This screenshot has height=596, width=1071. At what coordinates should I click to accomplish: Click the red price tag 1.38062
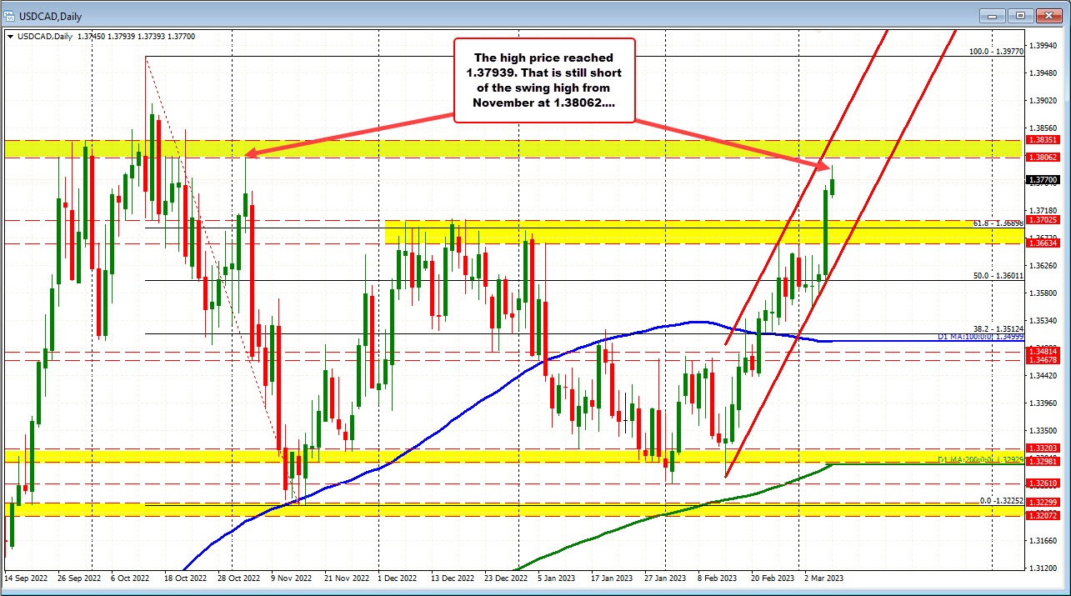click(1042, 157)
